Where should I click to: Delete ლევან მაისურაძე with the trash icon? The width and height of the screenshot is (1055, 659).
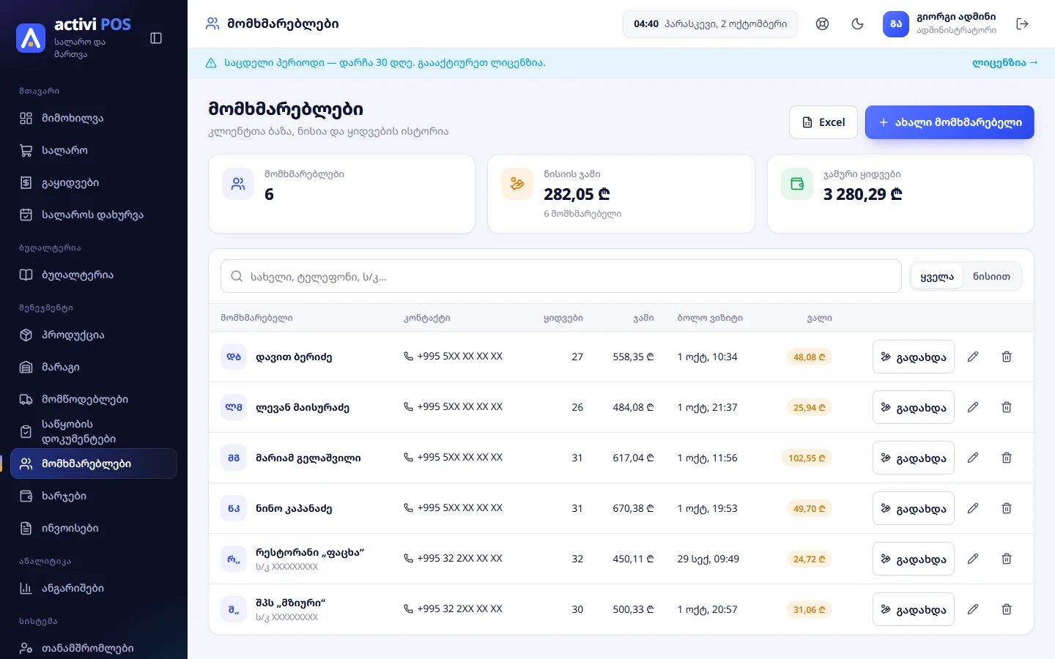1007,407
